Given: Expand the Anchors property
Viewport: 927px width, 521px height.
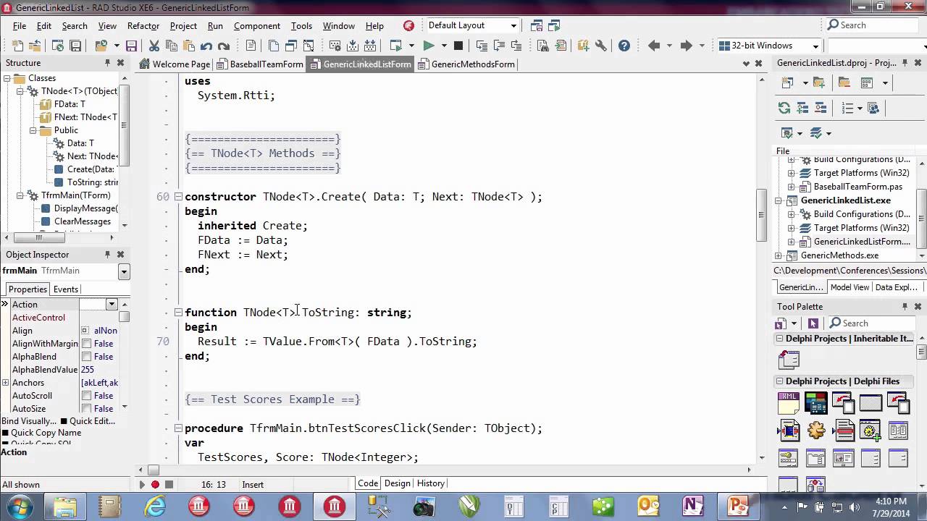Looking at the screenshot, I should (x=5, y=383).
